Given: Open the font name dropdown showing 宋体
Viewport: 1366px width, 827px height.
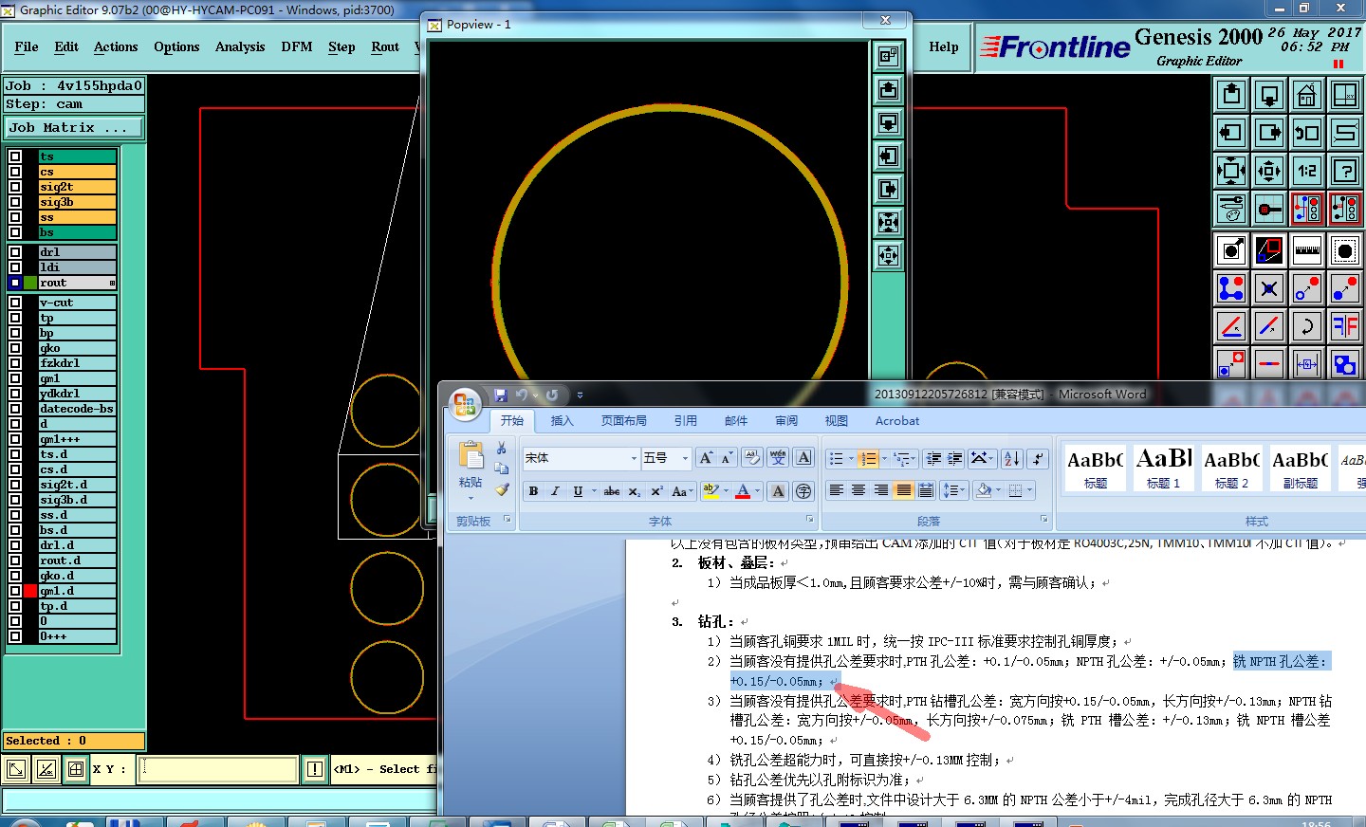Looking at the screenshot, I should tap(634, 458).
